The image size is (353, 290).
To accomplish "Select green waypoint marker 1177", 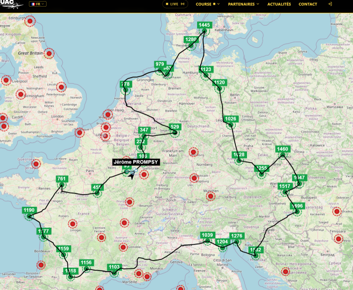I will click(44, 231).
